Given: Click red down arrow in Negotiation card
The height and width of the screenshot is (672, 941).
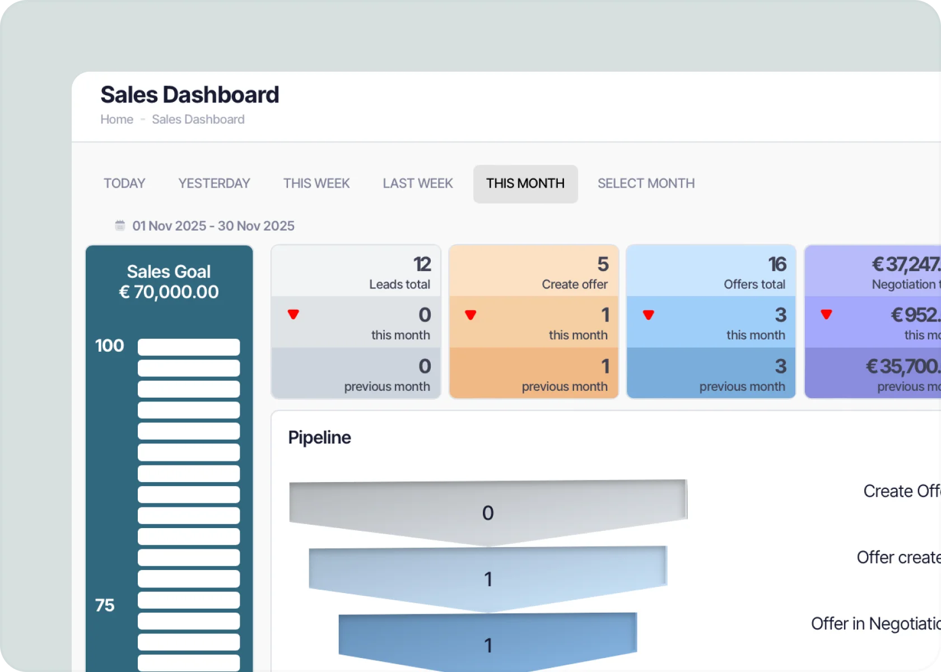Looking at the screenshot, I should [826, 315].
